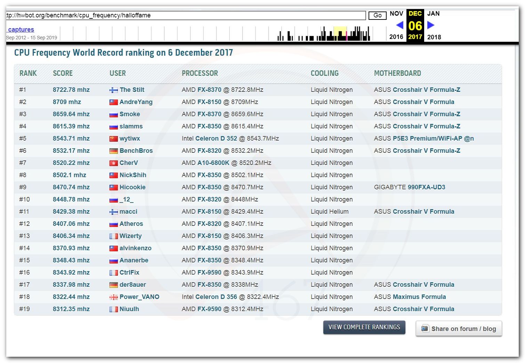The image size is (525, 363).
Task: Jump to the 2016 year in timeline
Action: pos(396,37)
